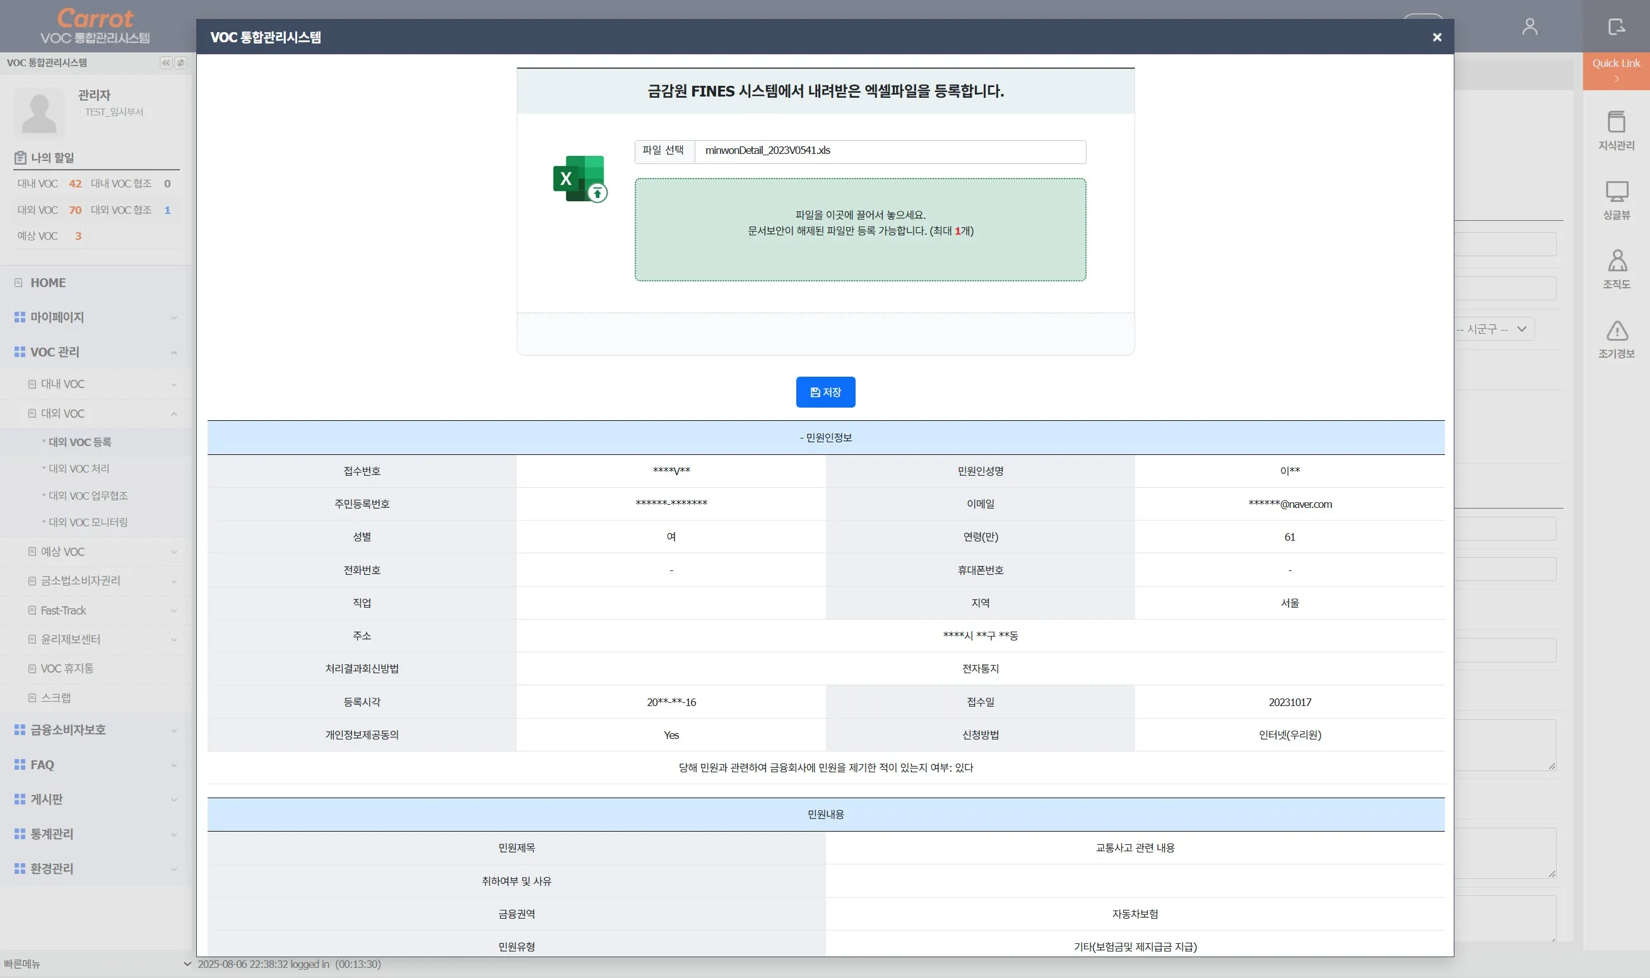
Task: Click the logout icon in header
Action: point(1616,27)
